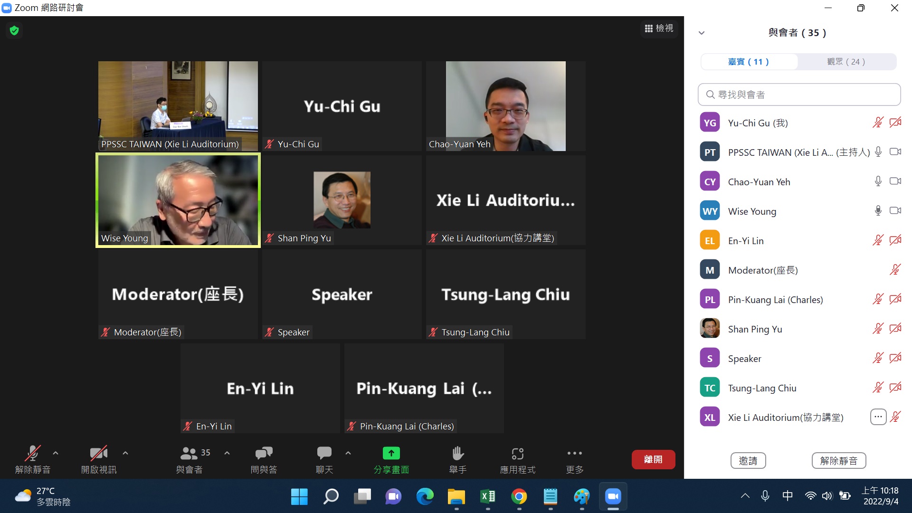Image resolution: width=912 pixels, height=513 pixels.
Task: Open Excel from the taskbar
Action: pos(488,497)
